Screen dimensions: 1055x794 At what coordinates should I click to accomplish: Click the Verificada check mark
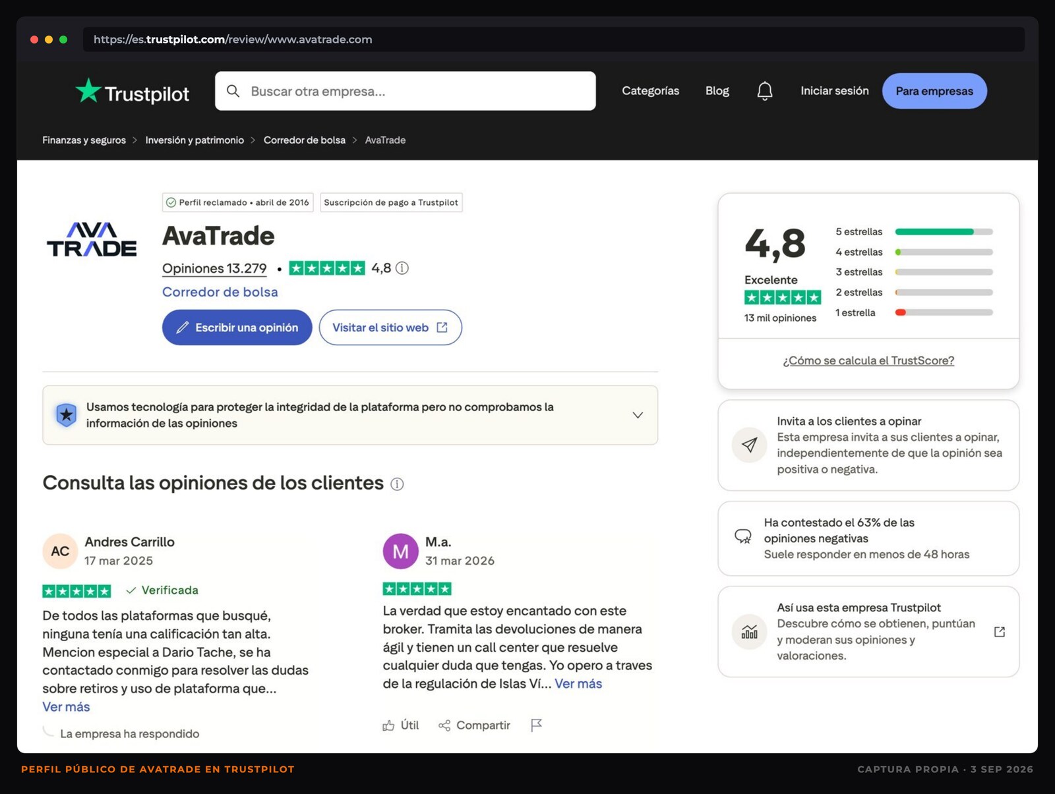[x=131, y=590]
